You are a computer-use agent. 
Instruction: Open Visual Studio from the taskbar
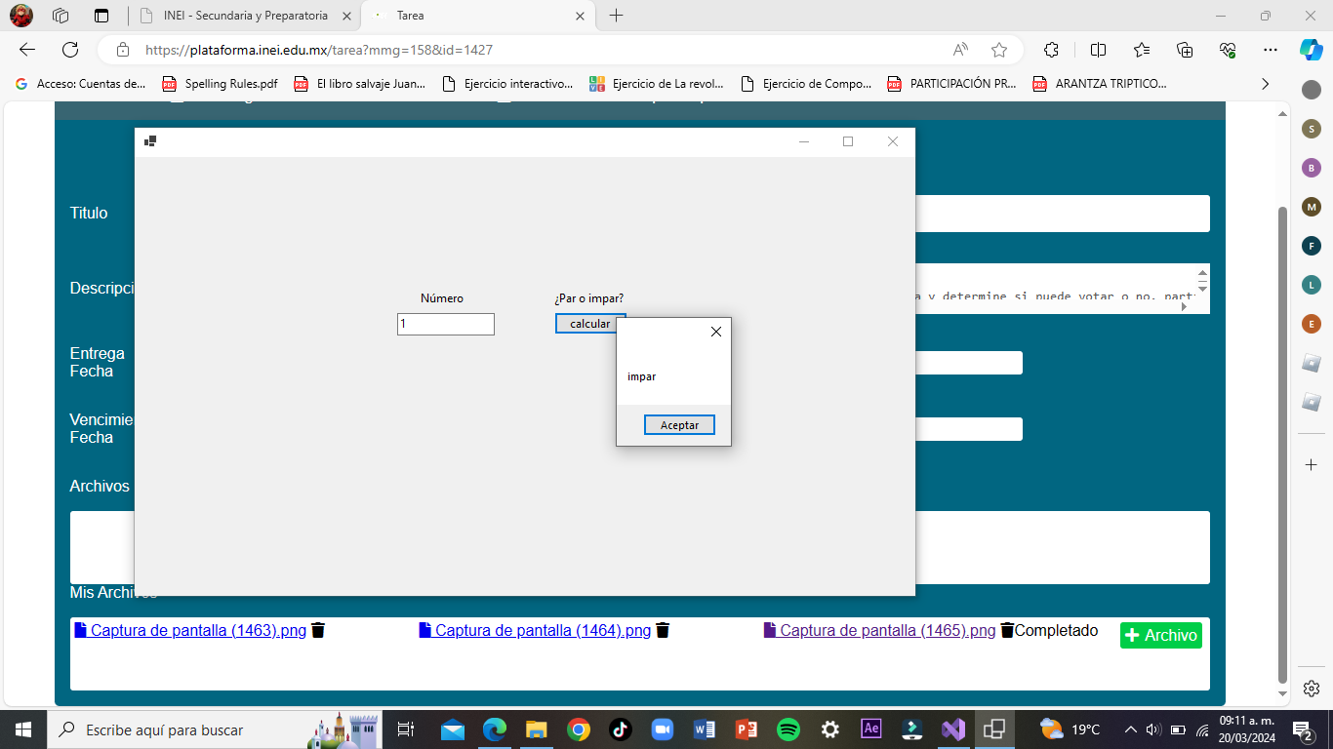[x=953, y=729]
